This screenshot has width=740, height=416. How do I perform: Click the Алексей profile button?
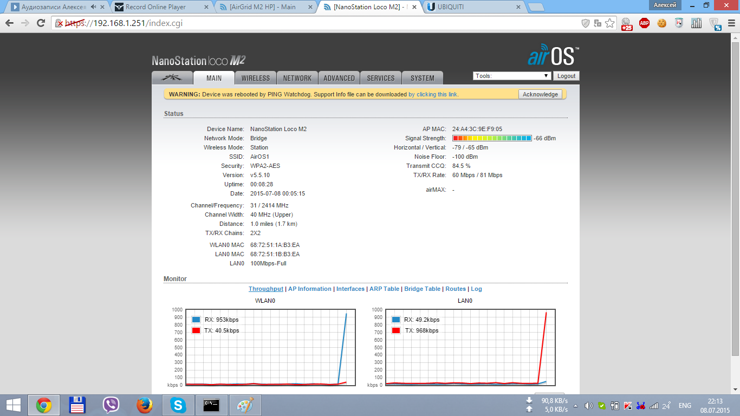pos(665,5)
